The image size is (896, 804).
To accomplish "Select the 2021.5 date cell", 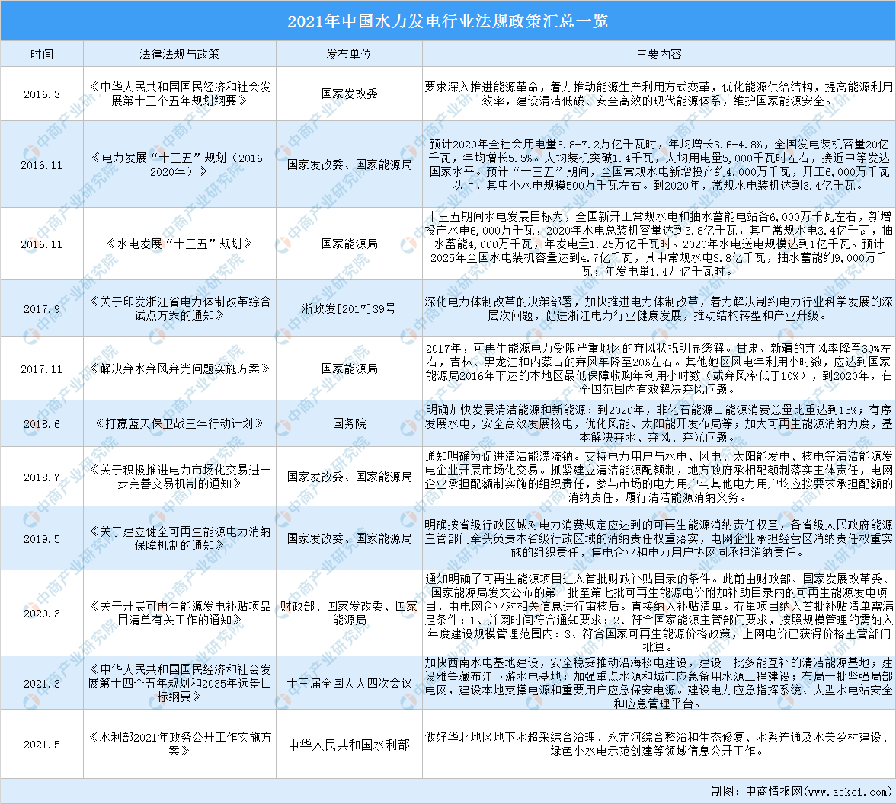I will pos(42,744).
